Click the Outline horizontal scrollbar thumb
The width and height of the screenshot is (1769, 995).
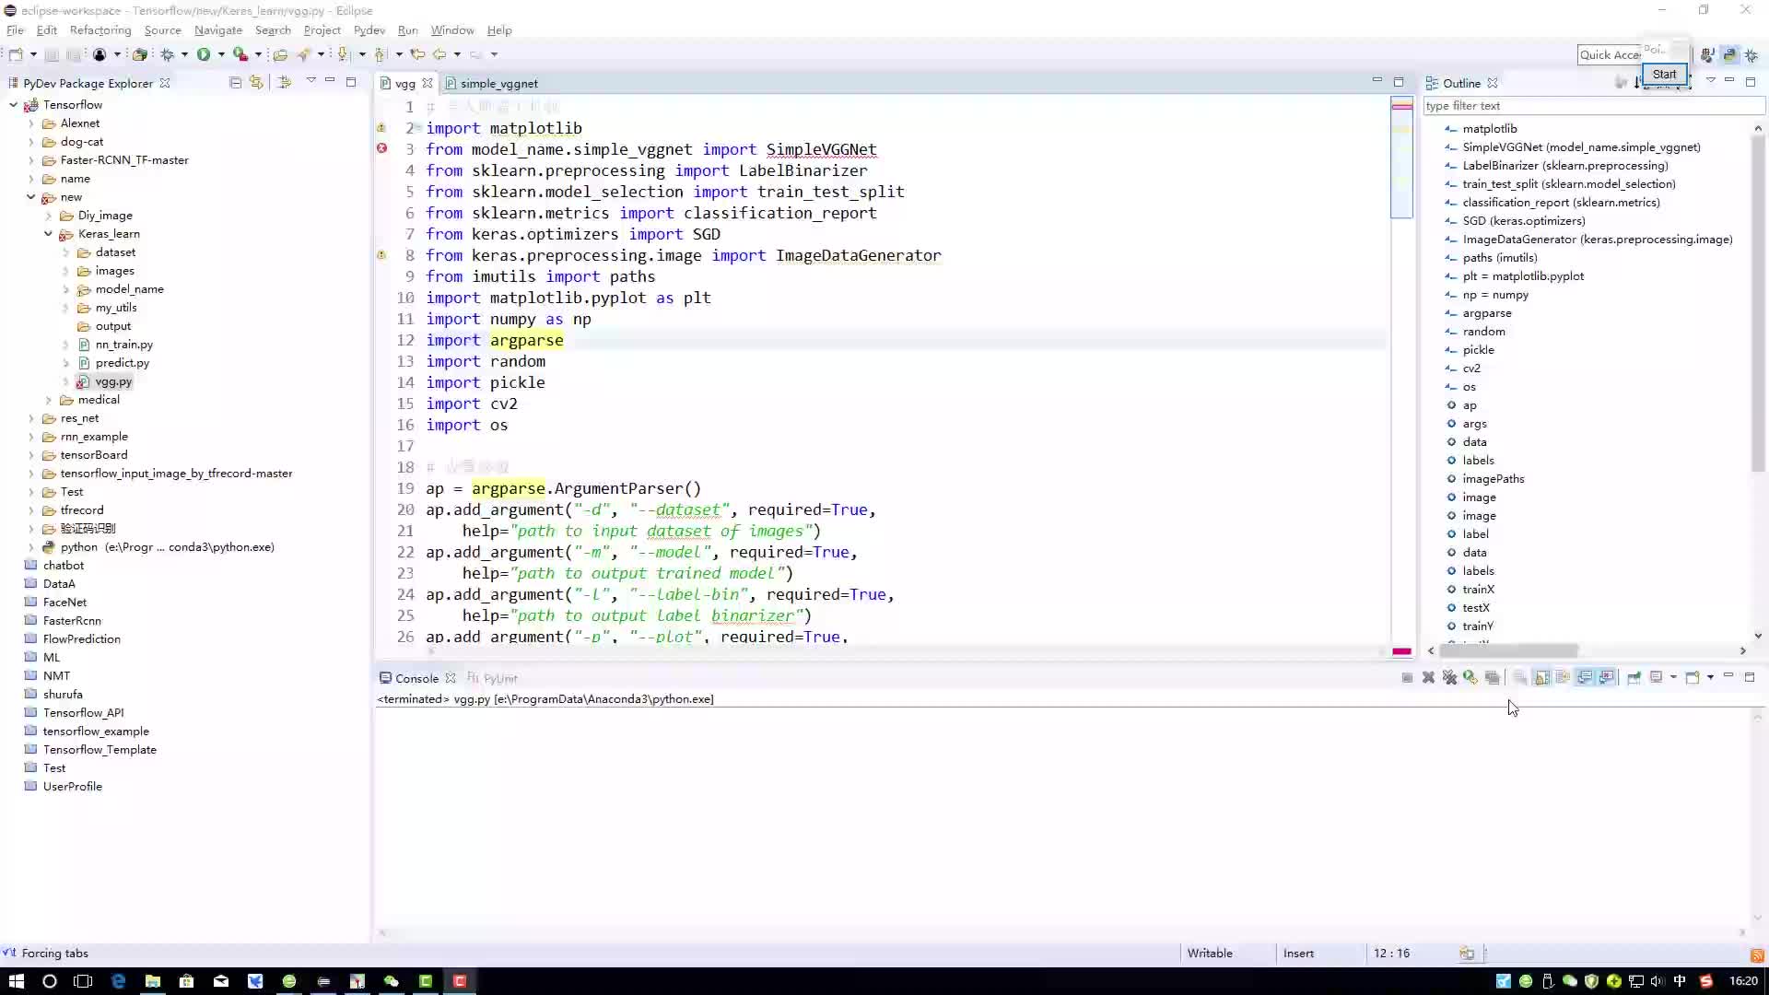tap(1508, 650)
